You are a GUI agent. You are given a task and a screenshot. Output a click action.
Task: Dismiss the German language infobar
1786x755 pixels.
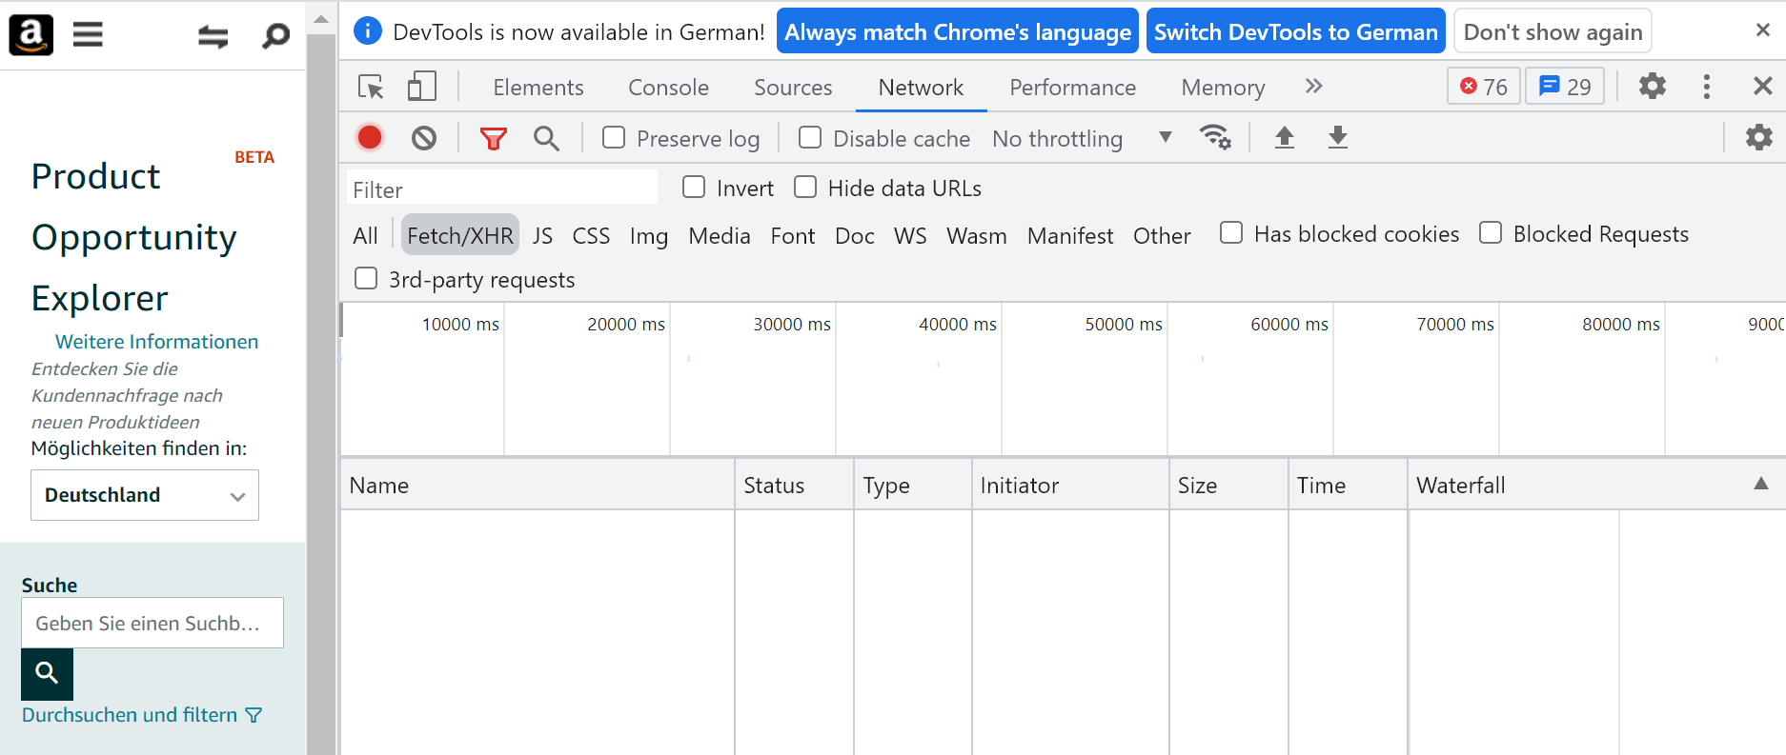1762,30
